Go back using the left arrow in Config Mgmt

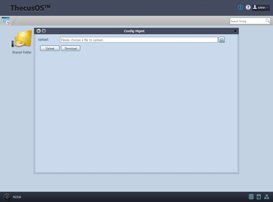39,31
